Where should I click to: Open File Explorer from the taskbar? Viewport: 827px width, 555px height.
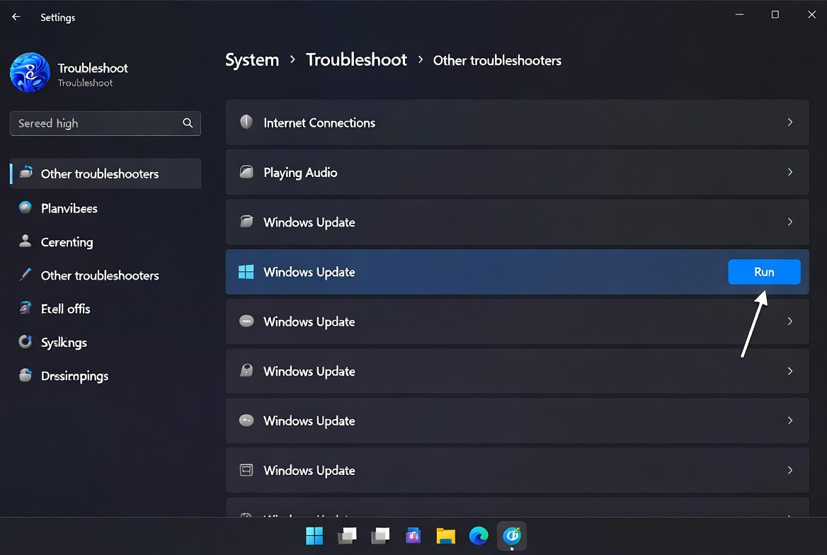(445, 536)
